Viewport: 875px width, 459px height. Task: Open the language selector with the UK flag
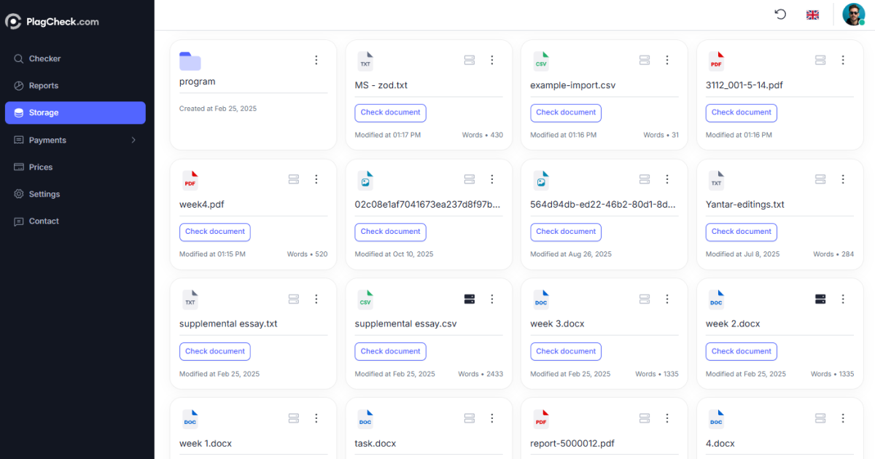click(x=812, y=15)
